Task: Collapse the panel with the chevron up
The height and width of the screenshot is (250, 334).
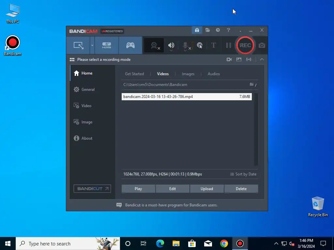Action: 262,60
